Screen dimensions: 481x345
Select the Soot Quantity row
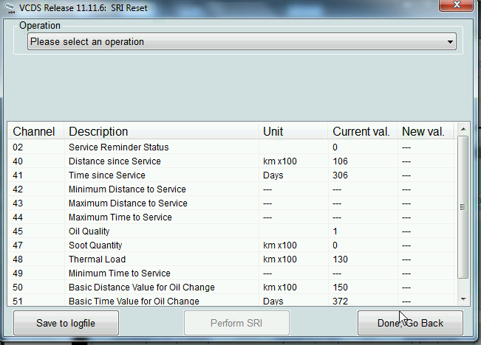95,245
